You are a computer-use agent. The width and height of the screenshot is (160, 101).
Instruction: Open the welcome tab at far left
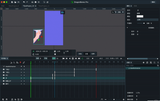(3, 6)
